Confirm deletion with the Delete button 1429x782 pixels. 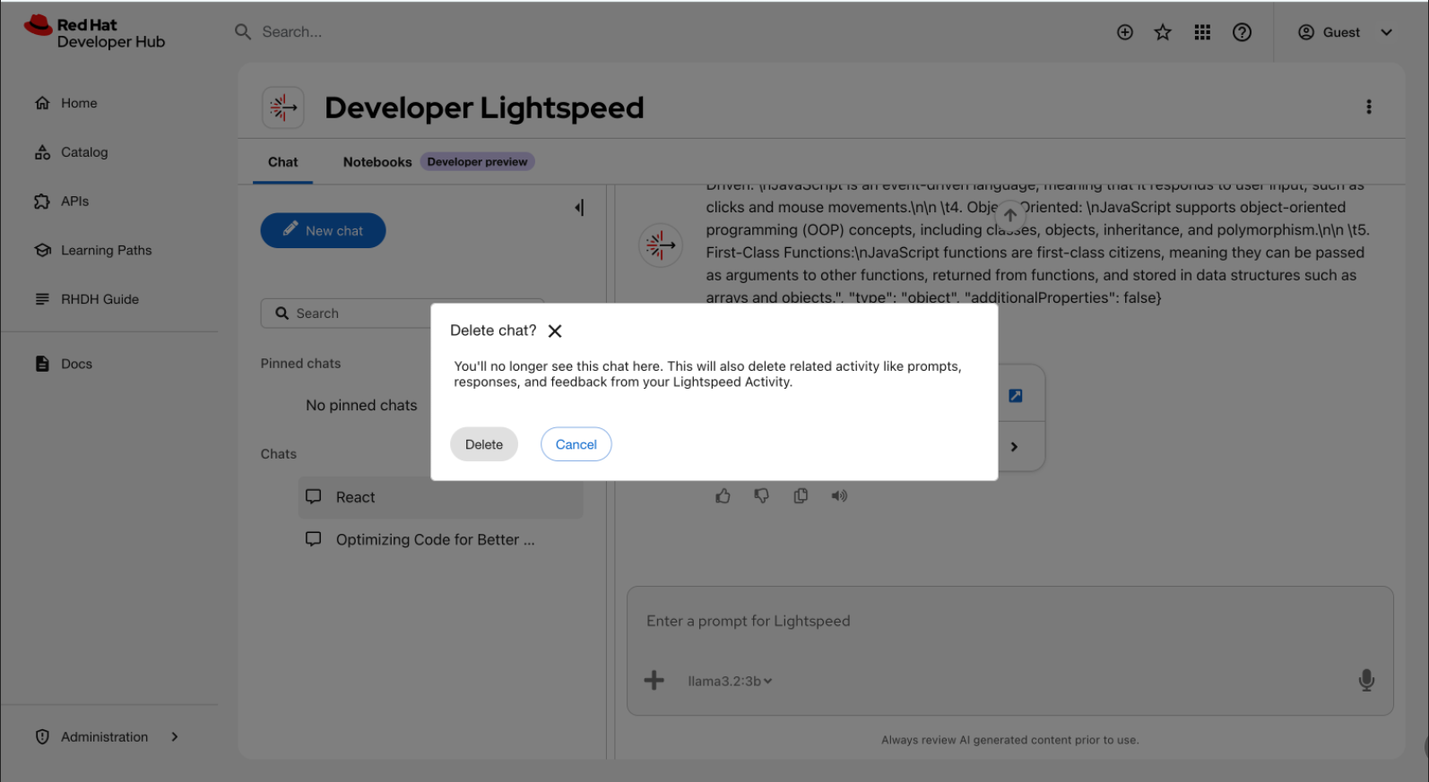click(x=484, y=444)
